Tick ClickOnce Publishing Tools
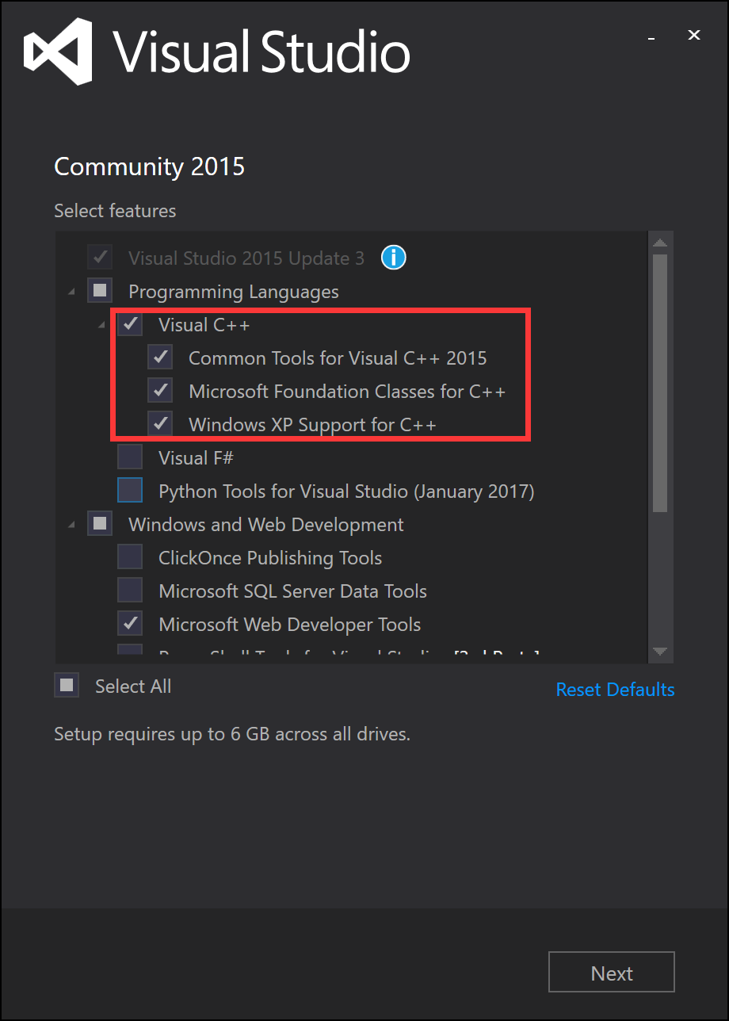This screenshot has height=1021, width=729. pyautogui.click(x=130, y=557)
